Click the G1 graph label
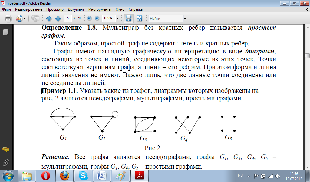The image size is (310, 182). (x=63, y=137)
